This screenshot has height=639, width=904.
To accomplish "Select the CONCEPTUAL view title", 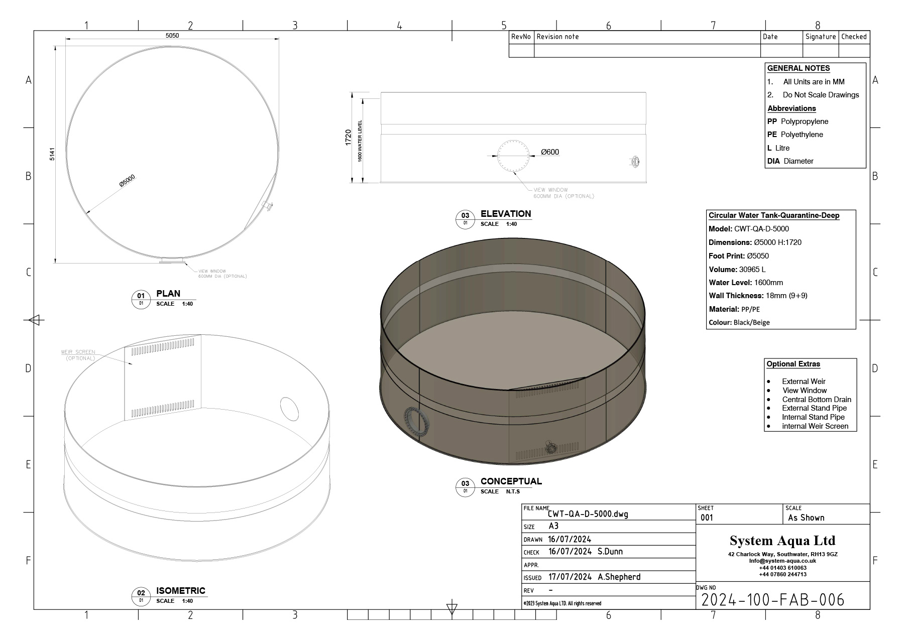I will tap(511, 481).
